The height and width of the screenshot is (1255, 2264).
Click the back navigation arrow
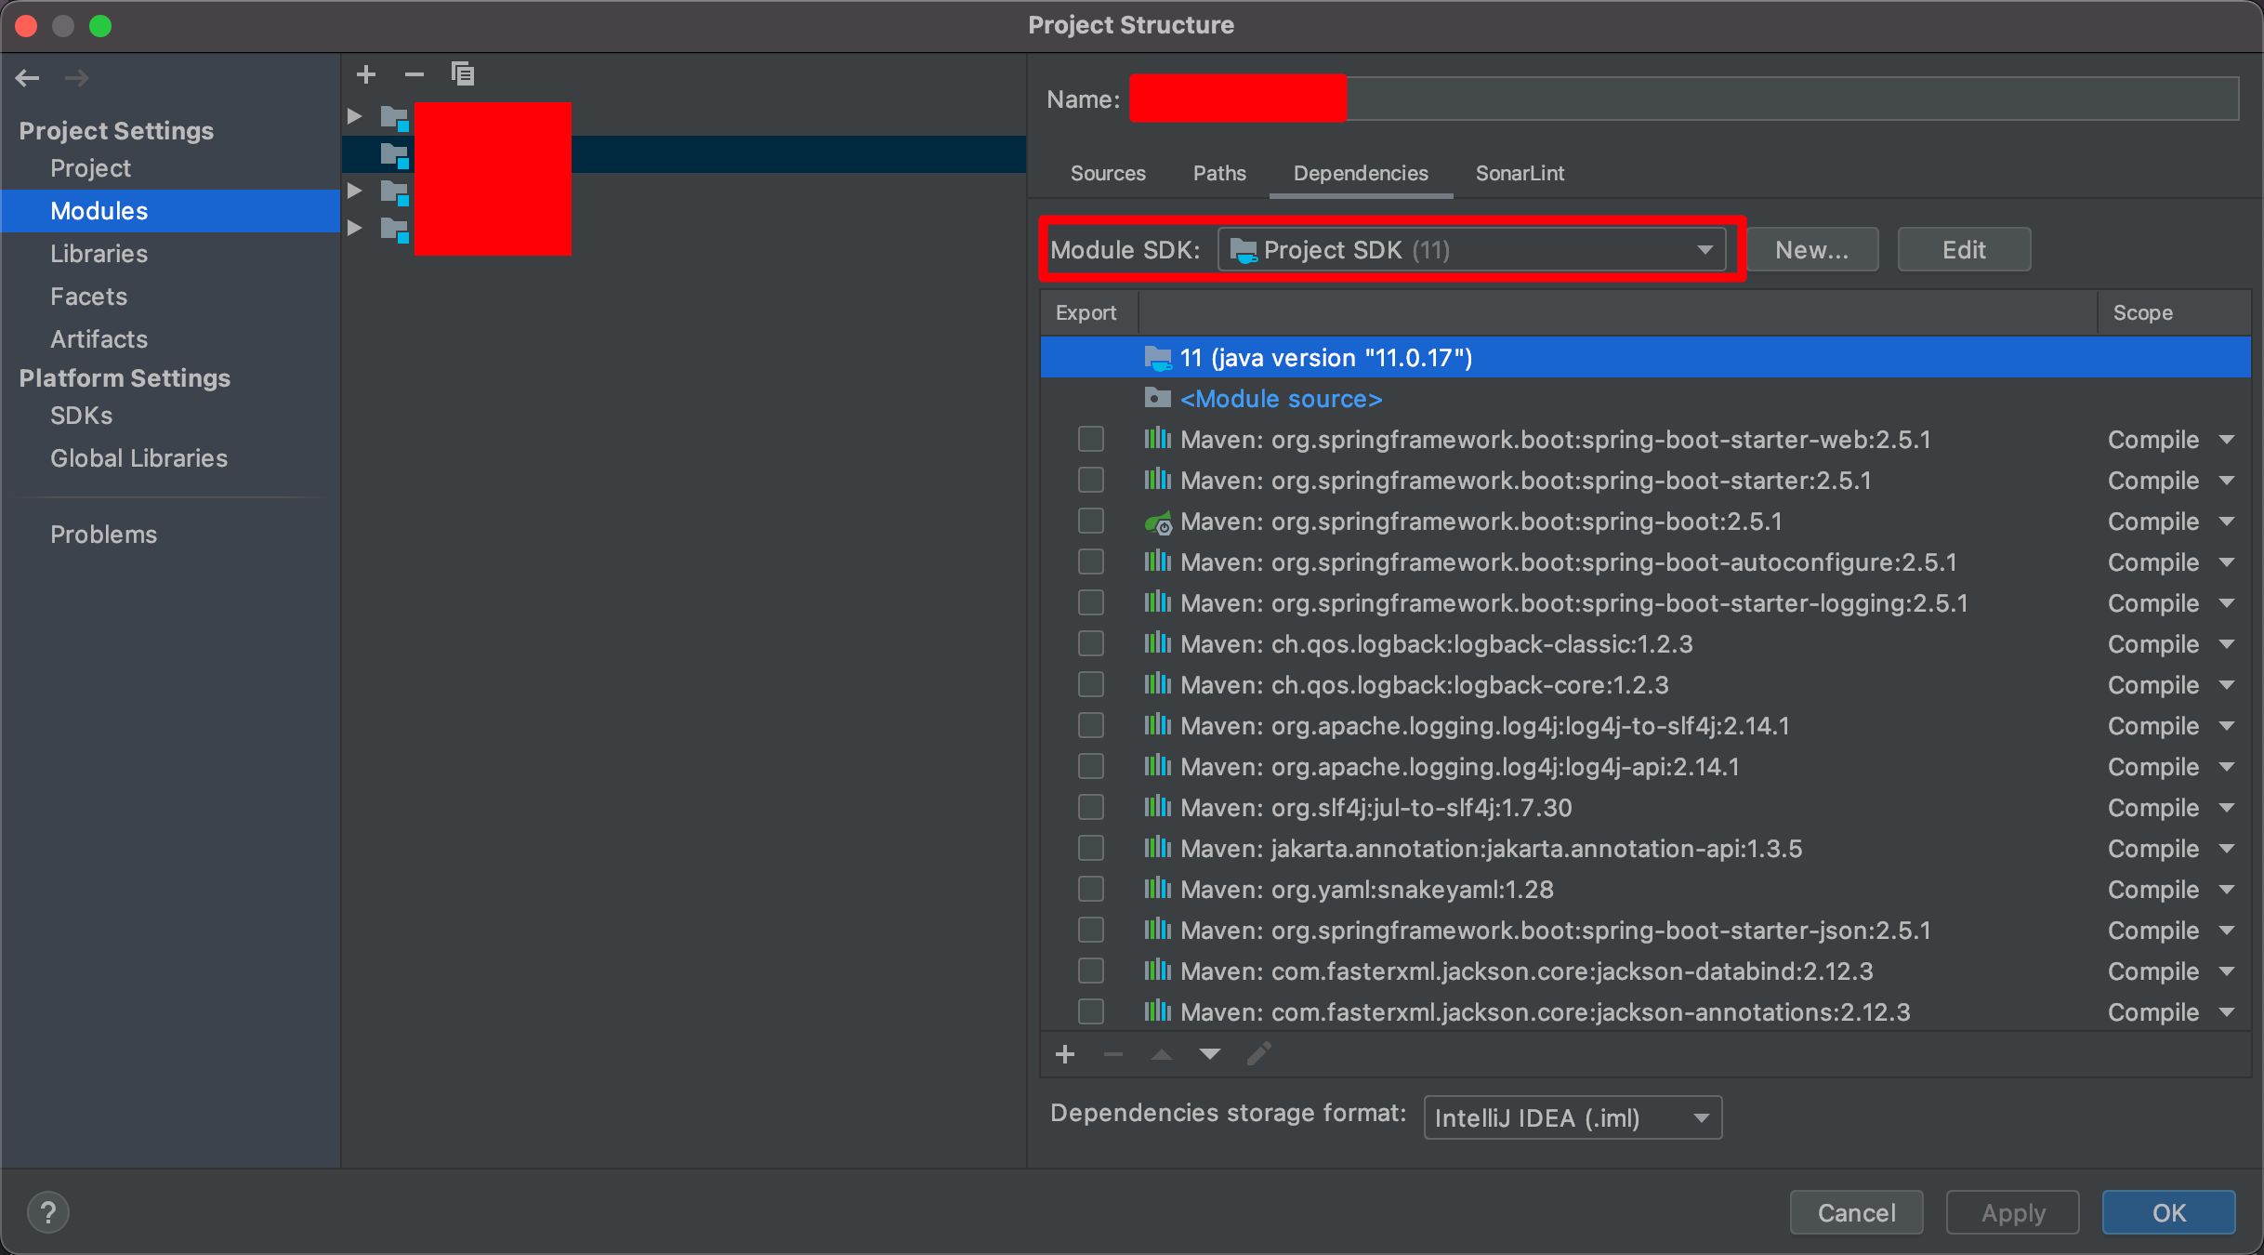click(x=28, y=78)
